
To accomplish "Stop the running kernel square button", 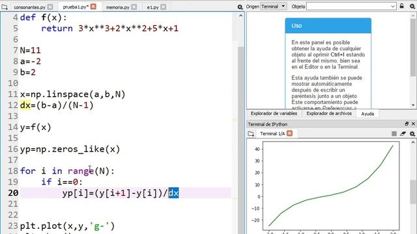I will pyautogui.click(x=394, y=134).
